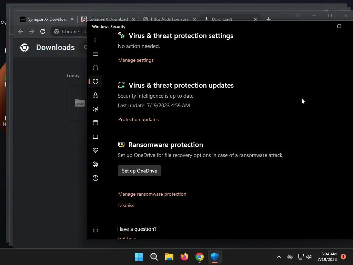
Task: Go back in Windows Security
Action: click(x=95, y=40)
